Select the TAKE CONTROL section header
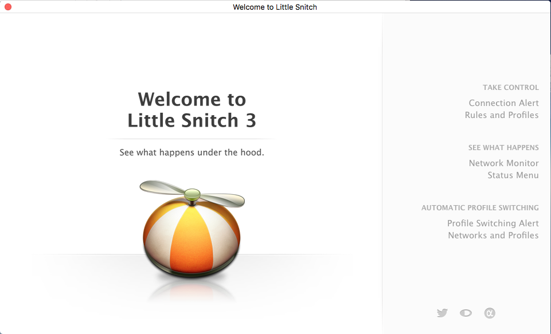The image size is (551, 334). 510,88
